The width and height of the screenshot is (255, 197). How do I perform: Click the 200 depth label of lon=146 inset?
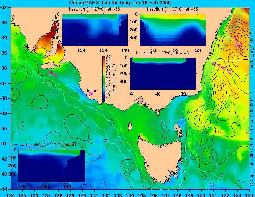coord(124,73)
